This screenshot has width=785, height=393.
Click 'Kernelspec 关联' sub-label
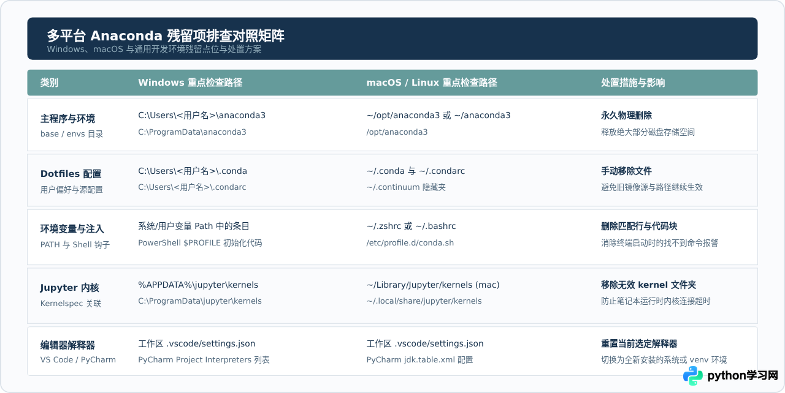pyautogui.click(x=71, y=304)
